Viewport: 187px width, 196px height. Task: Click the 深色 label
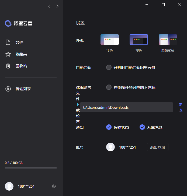pos(139,51)
